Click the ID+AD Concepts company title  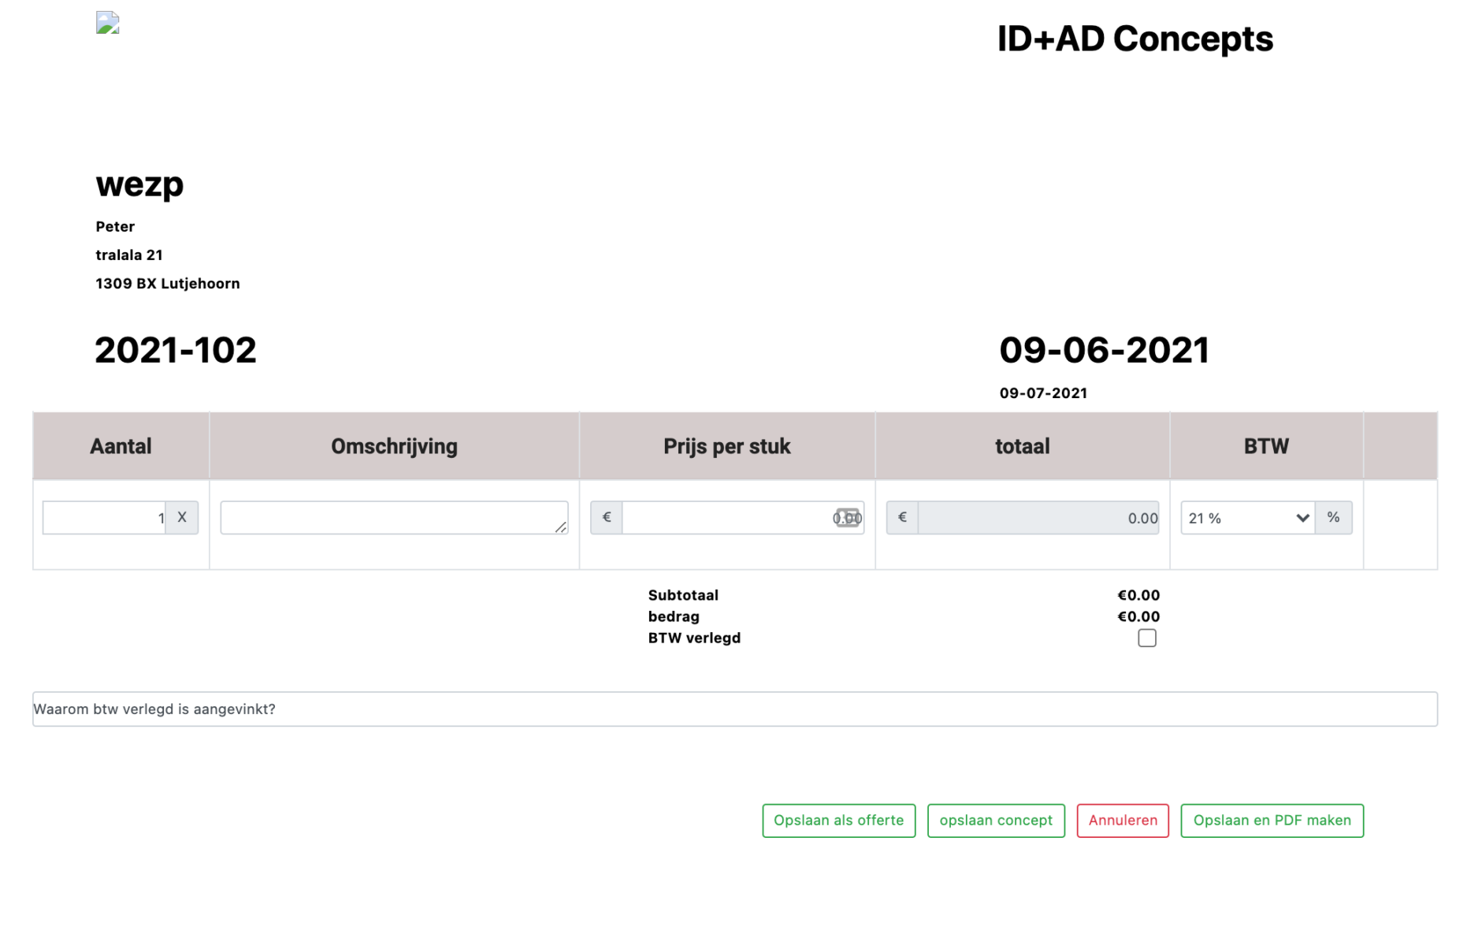[1135, 39]
